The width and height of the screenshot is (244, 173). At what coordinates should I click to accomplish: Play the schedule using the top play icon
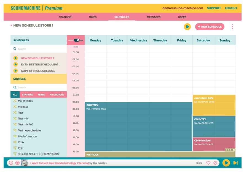187,27
